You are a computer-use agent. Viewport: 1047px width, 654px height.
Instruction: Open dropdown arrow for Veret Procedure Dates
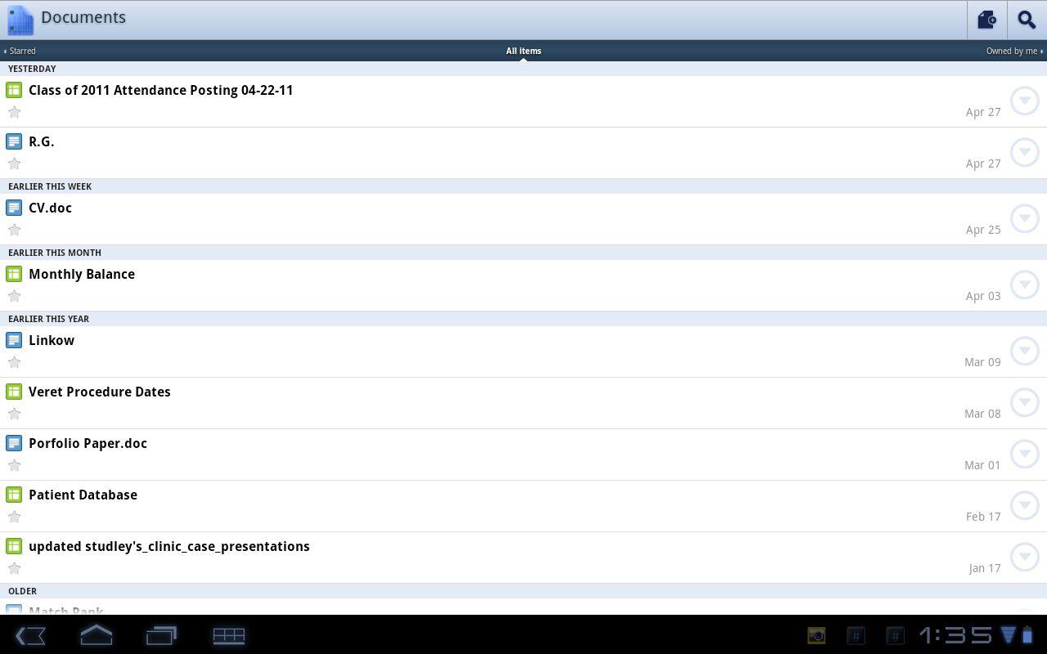[1025, 402]
